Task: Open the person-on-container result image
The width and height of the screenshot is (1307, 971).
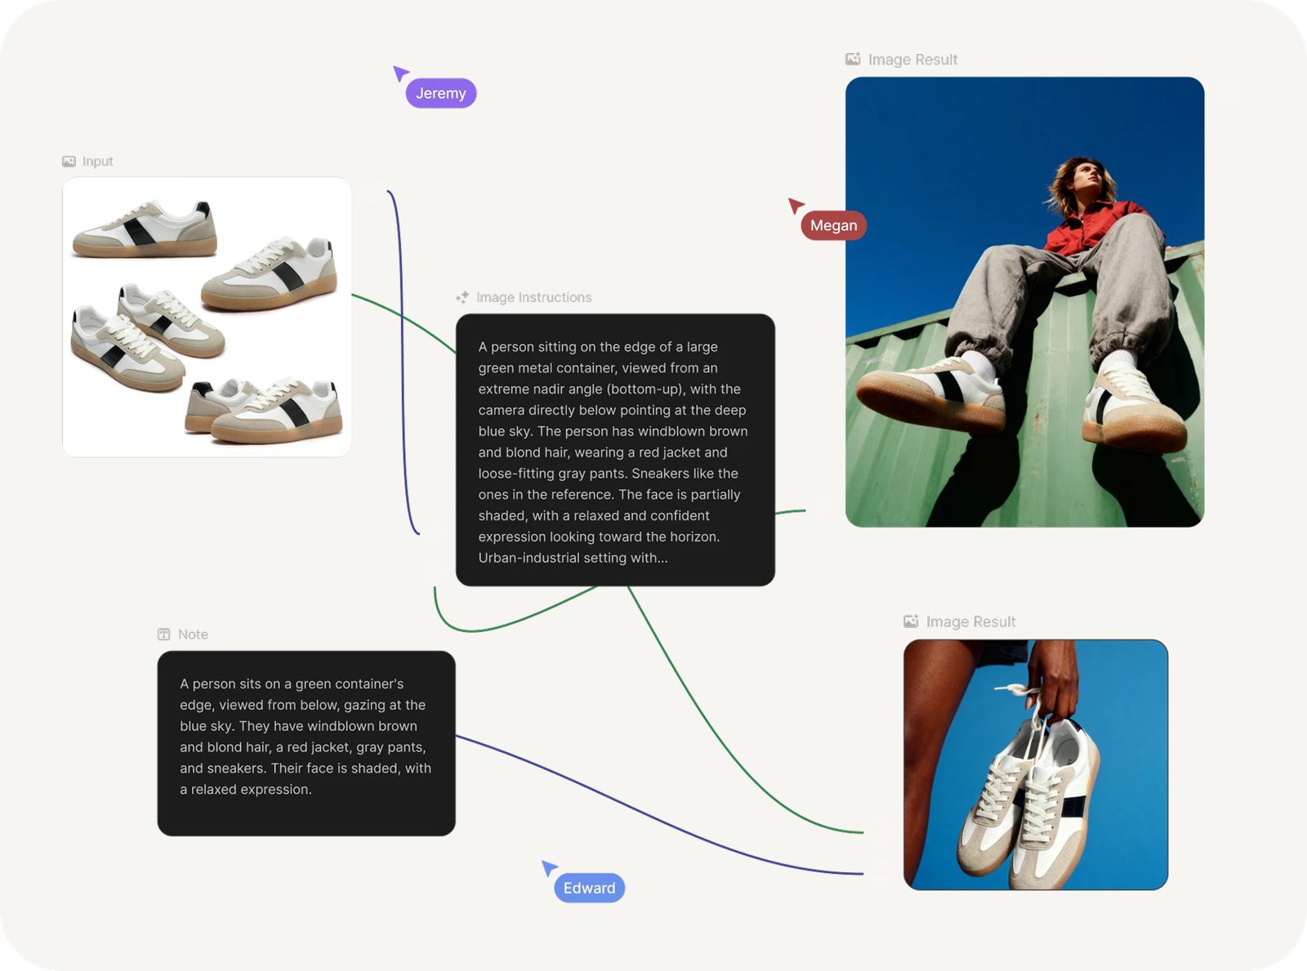Action: tap(1024, 302)
